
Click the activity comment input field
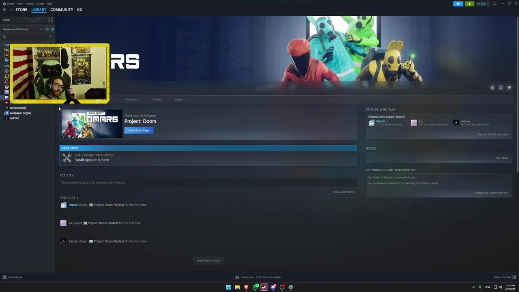click(208, 182)
